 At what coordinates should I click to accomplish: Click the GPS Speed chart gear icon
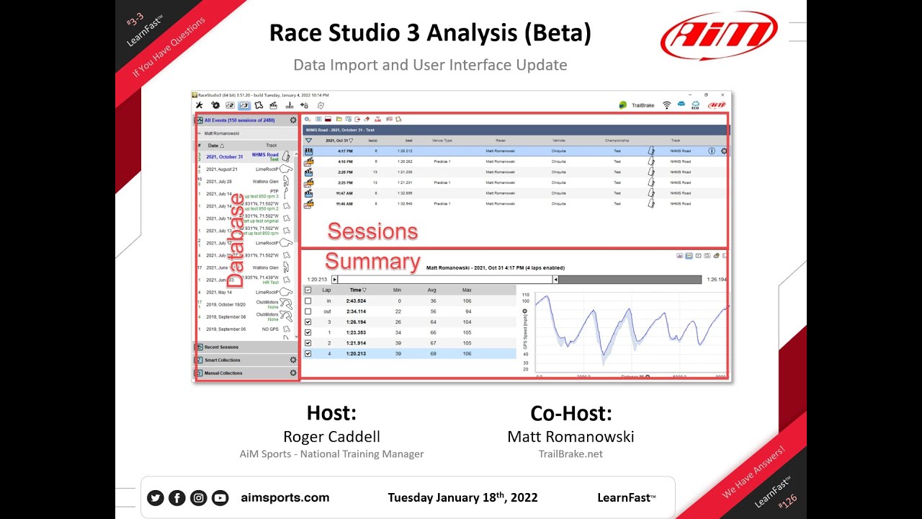click(x=524, y=311)
